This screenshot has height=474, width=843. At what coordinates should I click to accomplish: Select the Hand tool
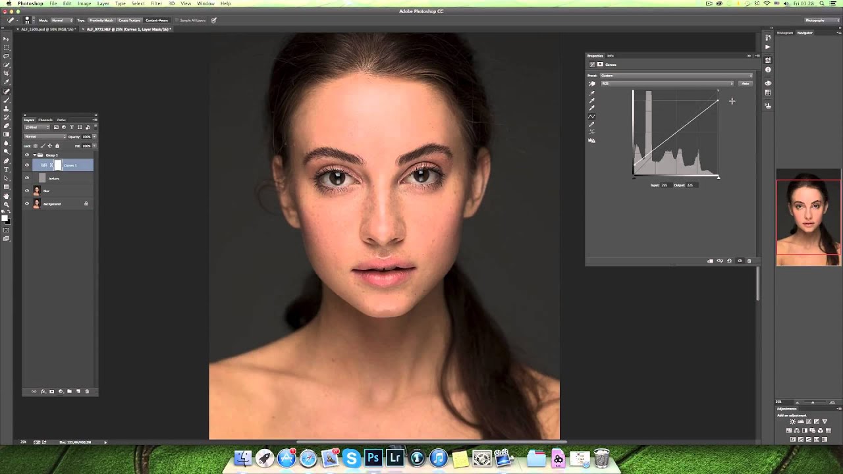7,196
